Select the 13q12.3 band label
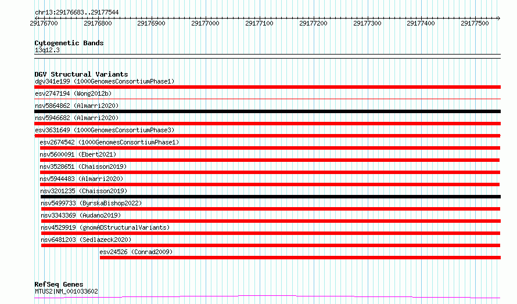Image resolution: width=517 pixels, height=304 pixels. pyautogui.click(x=47, y=50)
